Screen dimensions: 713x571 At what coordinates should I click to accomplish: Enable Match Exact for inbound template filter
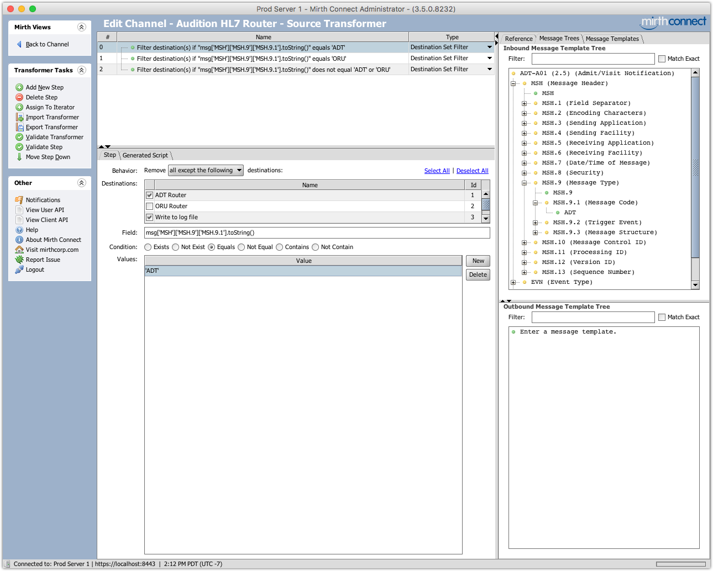point(662,59)
